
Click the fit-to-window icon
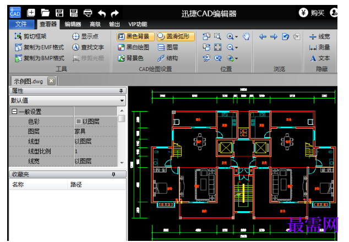point(217,47)
